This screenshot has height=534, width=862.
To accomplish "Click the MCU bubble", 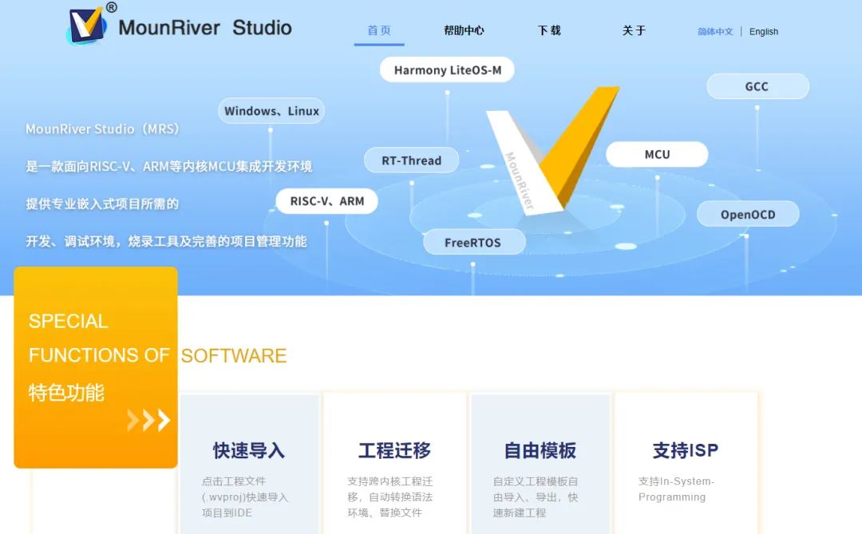I will [657, 155].
